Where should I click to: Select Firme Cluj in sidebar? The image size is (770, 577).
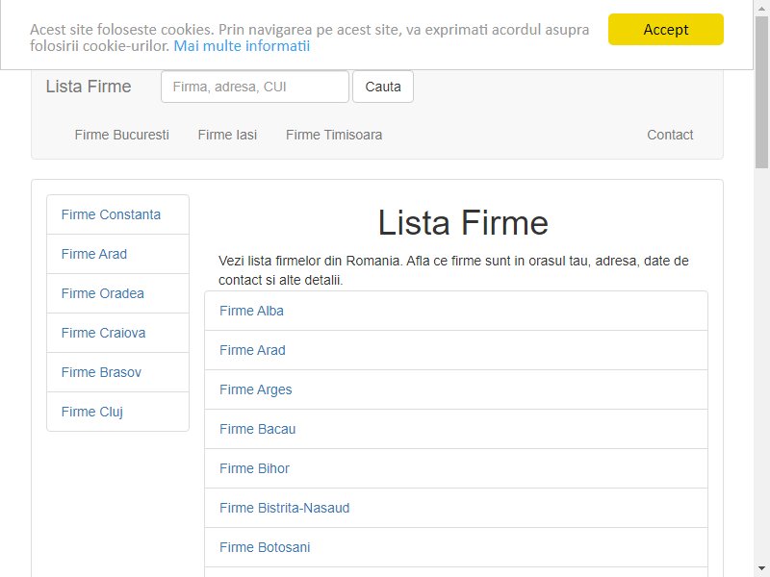click(x=117, y=412)
